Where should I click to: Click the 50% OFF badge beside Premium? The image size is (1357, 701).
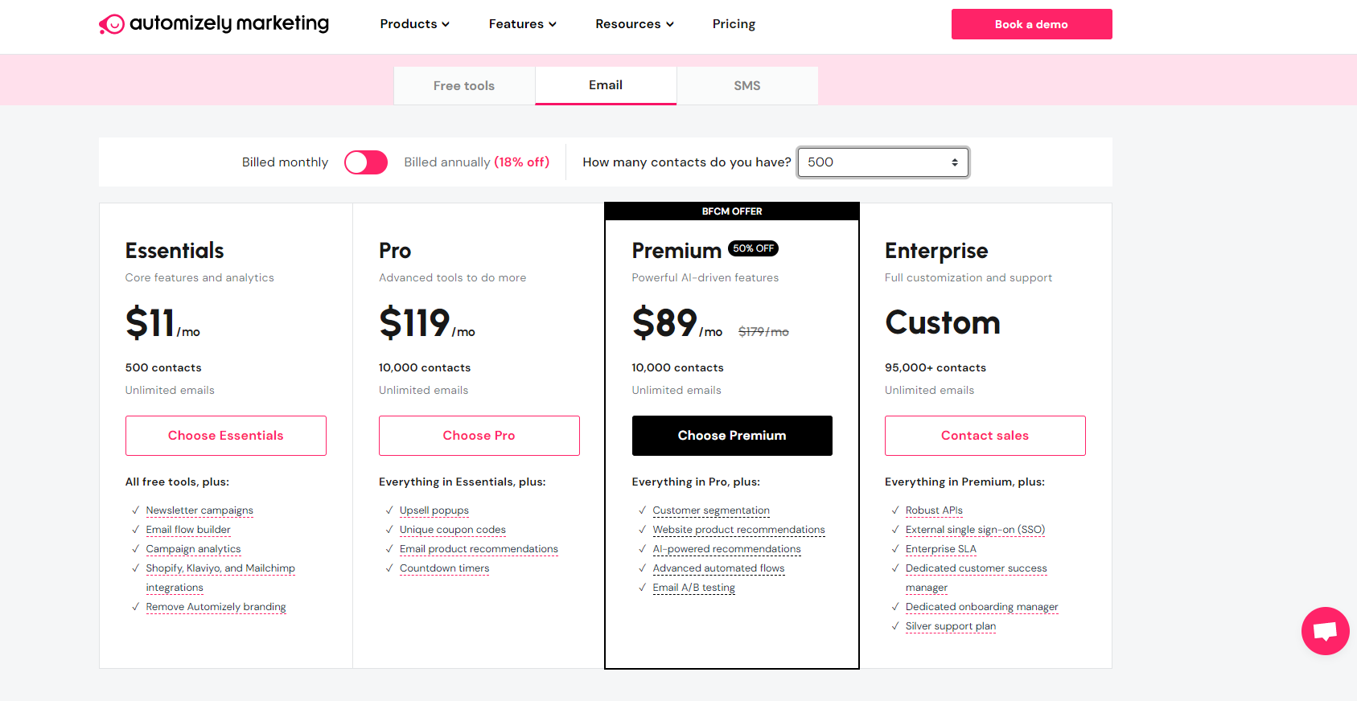pyautogui.click(x=753, y=248)
